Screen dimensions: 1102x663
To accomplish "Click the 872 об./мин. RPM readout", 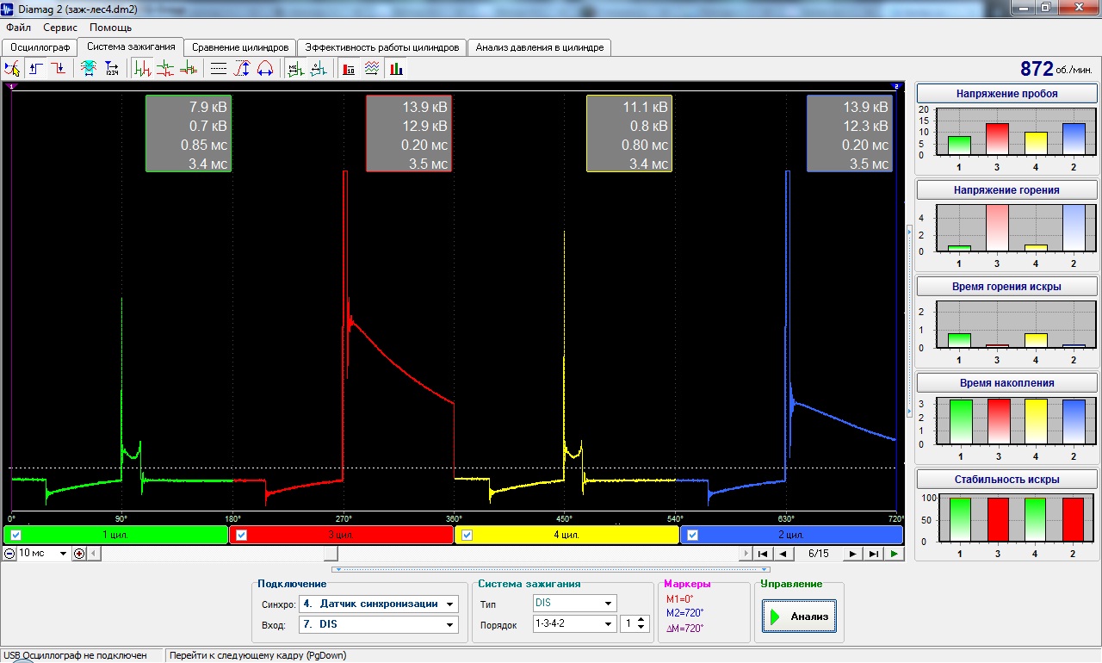I will click(1058, 69).
